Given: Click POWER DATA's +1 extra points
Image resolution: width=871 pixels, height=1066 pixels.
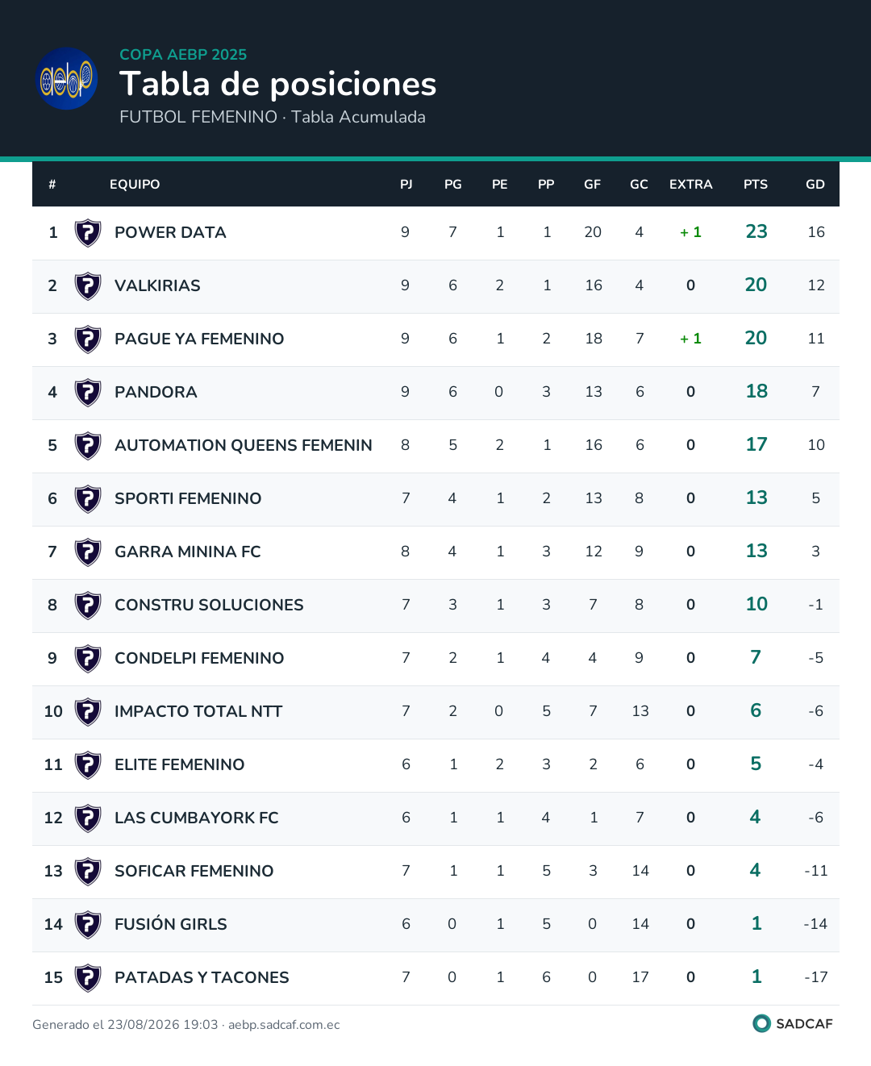Looking at the screenshot, I should [x=691, y=232].
